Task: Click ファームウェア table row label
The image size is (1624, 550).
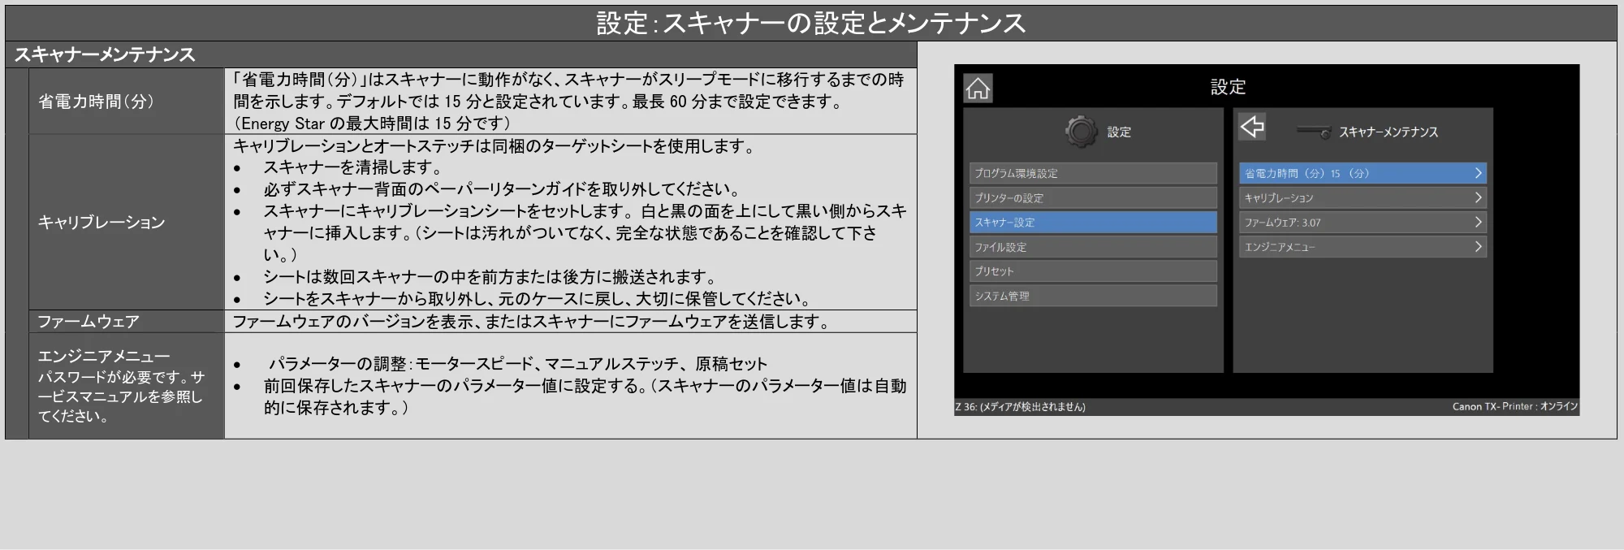Action: point(89,322)
